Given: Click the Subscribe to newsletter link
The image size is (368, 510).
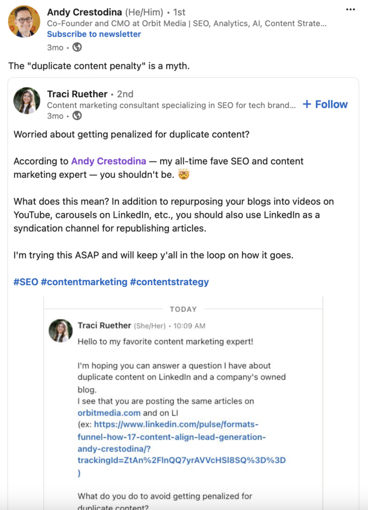Looking at the screenshot, I should 94,34.
